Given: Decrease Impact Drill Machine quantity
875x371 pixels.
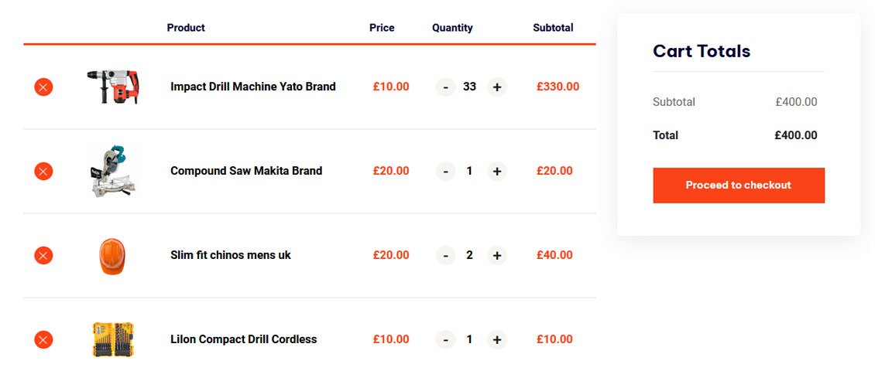Looking at the screenshot, I should [445, 87].
